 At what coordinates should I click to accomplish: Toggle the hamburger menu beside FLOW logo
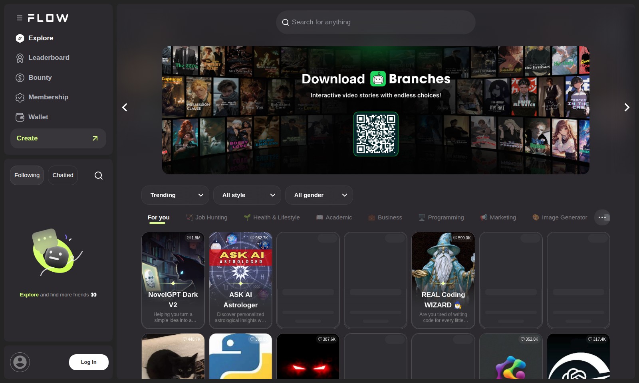coord(19,18)
